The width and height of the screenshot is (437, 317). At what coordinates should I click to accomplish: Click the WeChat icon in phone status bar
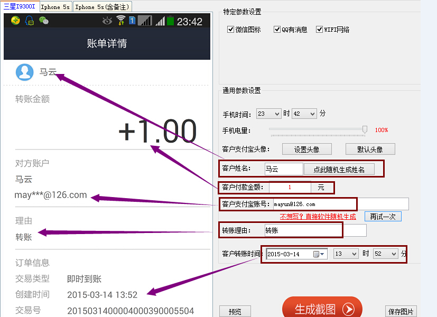tap(44, 21)
